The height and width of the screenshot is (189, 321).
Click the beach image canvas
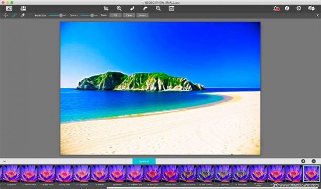(x=160, y=88)
